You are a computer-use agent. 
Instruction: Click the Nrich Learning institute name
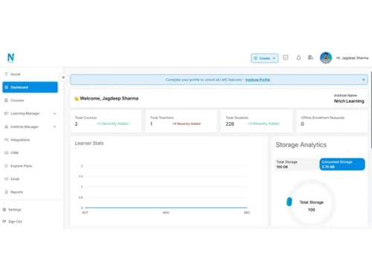(349, 101)
